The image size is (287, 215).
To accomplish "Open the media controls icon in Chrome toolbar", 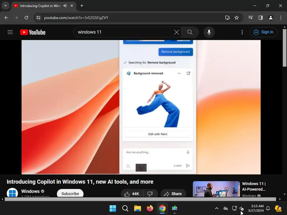I will pyautogui.click(x=251, y=18).
